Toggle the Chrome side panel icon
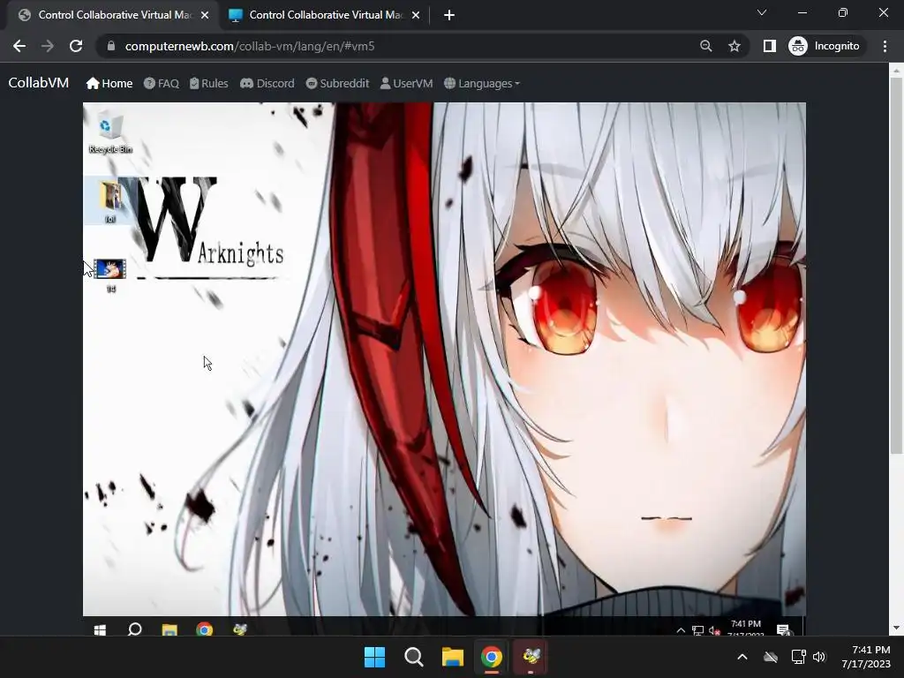The width and height of the screenshot is (904, 678). [x=769, y=46]
